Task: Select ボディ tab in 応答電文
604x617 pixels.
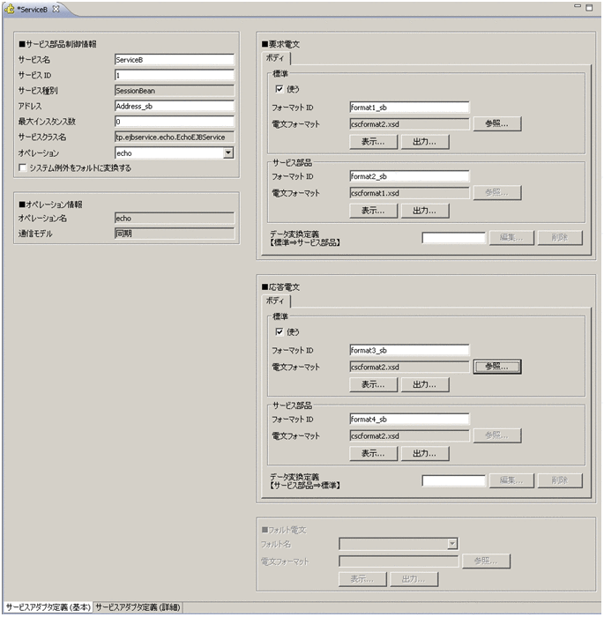Action: 275,301
